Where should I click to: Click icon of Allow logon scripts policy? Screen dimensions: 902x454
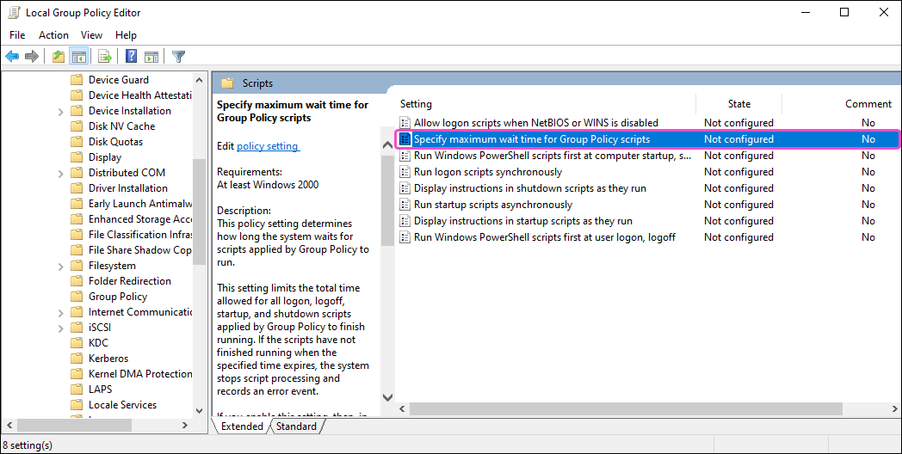click(x=405, y=122)
